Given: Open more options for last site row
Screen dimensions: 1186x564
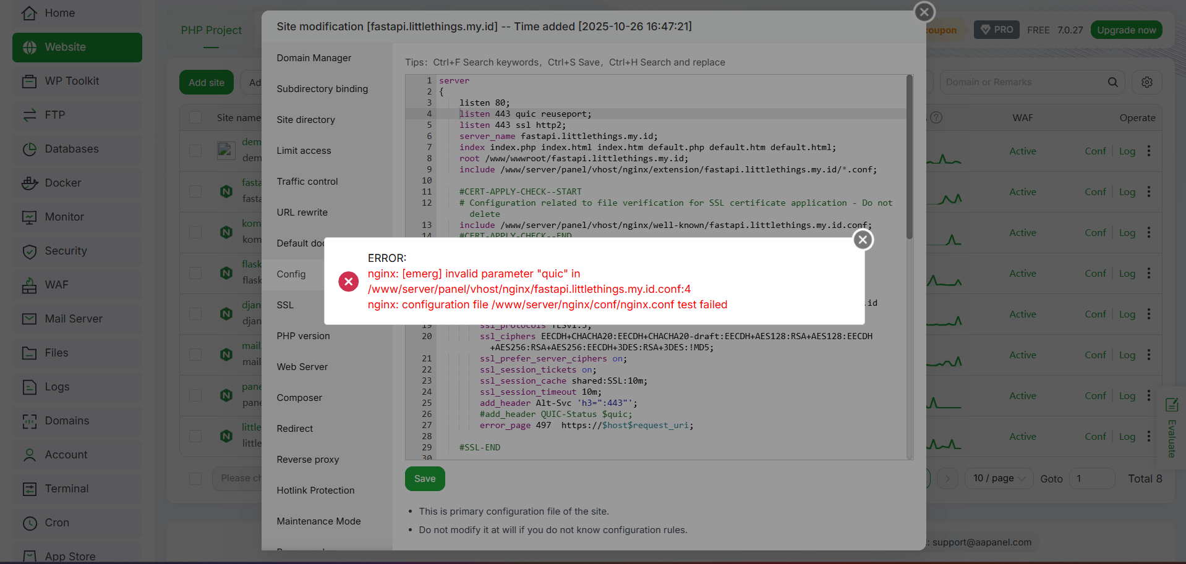Looking at the screenshot, I should 1149,436.
